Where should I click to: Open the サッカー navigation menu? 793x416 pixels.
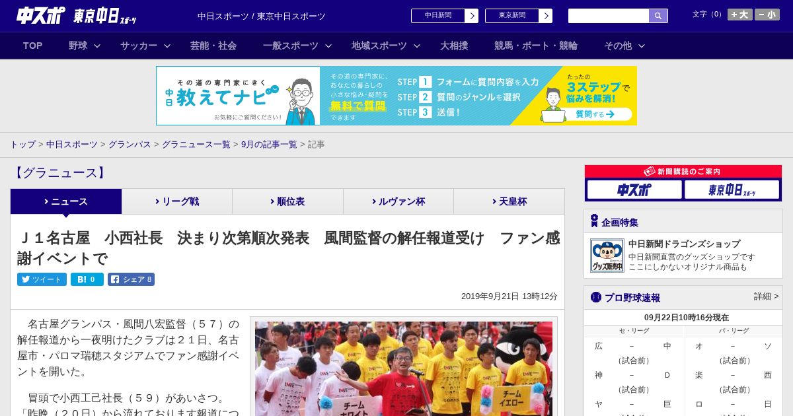tap(139, 46)
